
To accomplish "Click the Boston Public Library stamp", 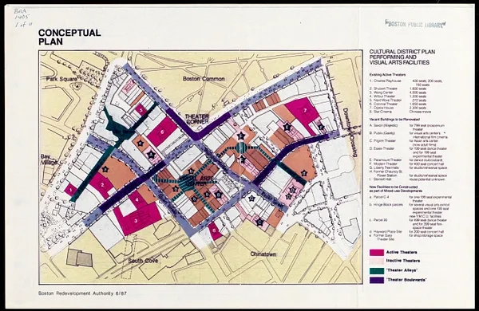I will point(415,24).
